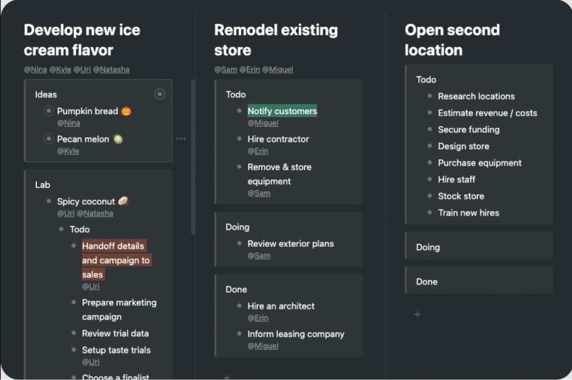This screenshot has height=380, width=572.
Task: Select the Research locations item
Action: (476, 96)
